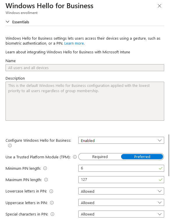Show info for Configure Windows Hello for Business
The width and height of the screenshot is (170, 219).
pos(10,146)
